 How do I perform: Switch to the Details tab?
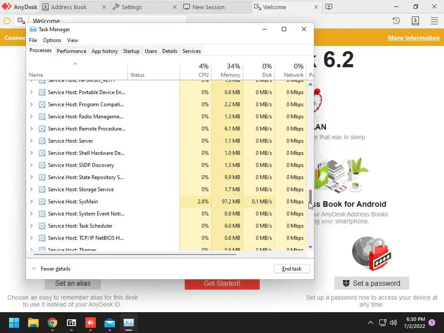pos(170,51)
